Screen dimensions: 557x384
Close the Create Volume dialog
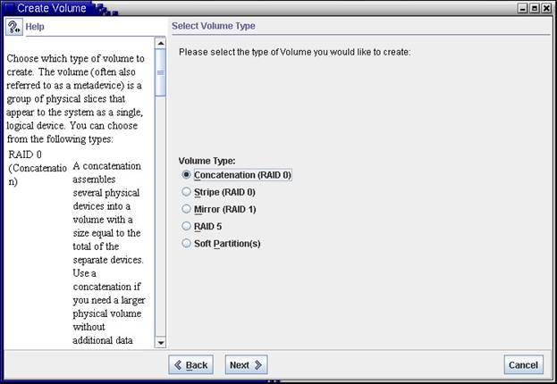pyautogui.click(x=547, y=8)
